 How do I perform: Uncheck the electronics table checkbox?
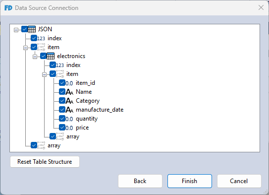coord(43,56)
